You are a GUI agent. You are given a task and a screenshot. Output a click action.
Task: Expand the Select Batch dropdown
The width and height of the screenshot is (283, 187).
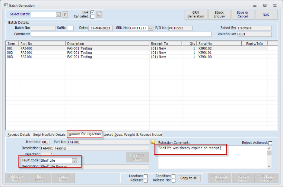58,14
